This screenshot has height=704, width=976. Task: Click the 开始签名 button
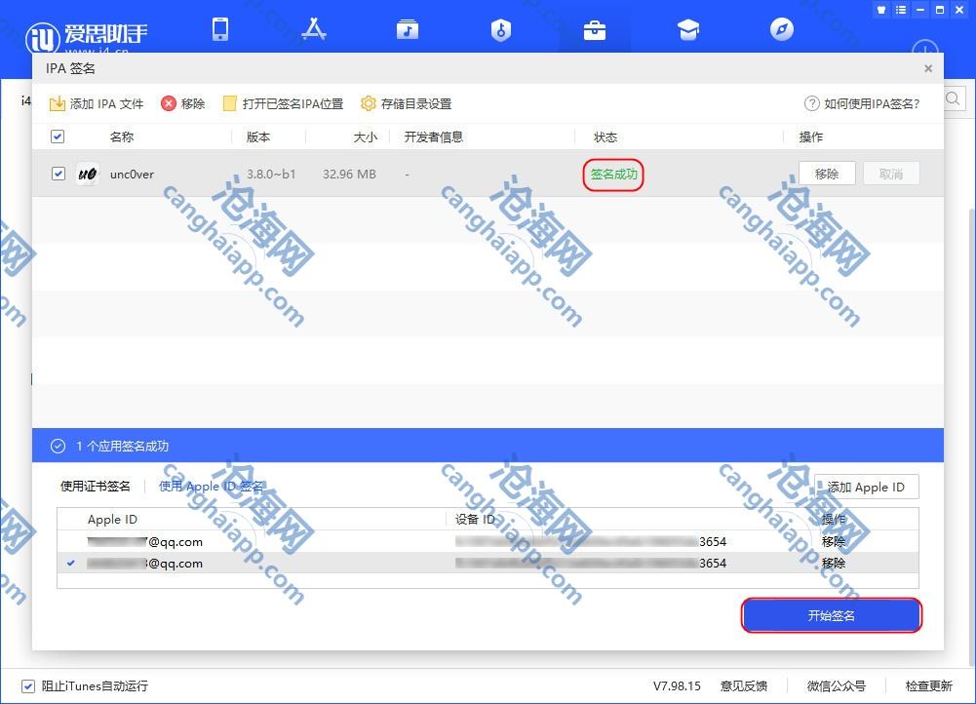coord(832,615)
